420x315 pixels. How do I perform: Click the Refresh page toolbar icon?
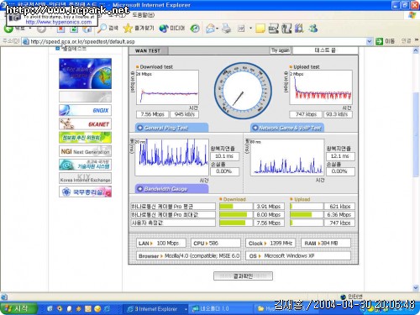74,29
